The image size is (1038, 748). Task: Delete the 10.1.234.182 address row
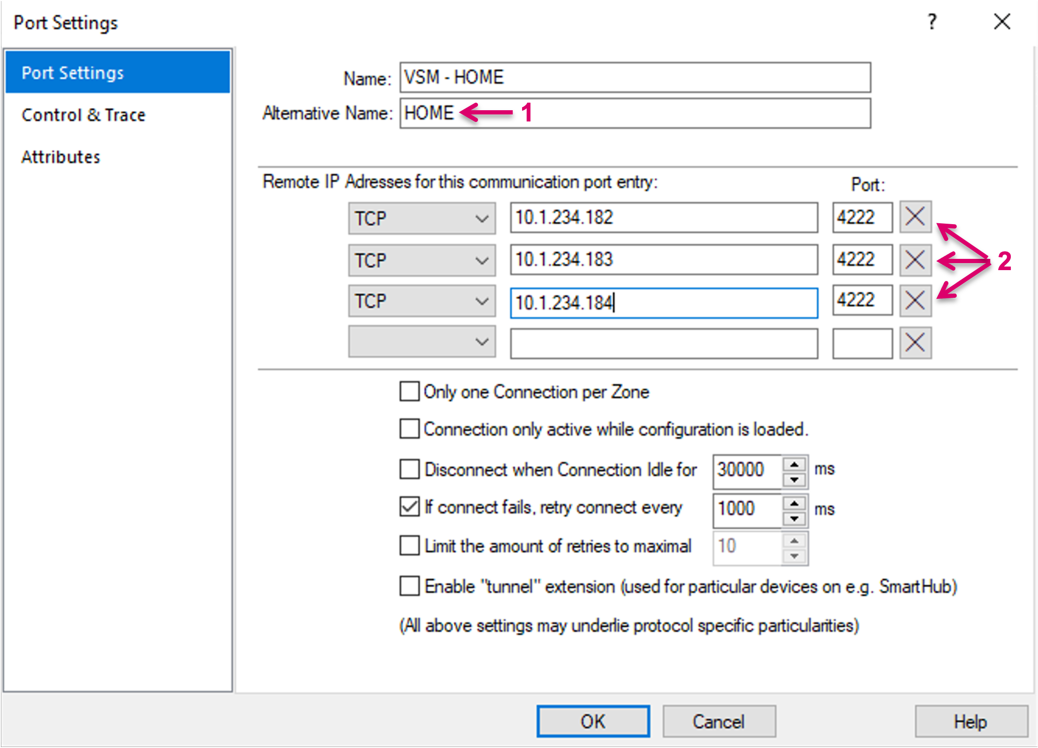(915, 217)
